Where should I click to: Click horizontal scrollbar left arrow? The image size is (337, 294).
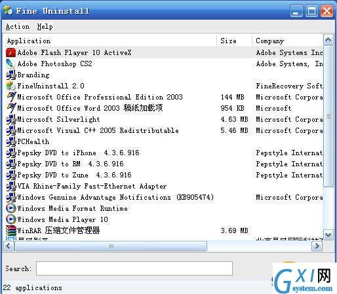(x=9, y=246)
